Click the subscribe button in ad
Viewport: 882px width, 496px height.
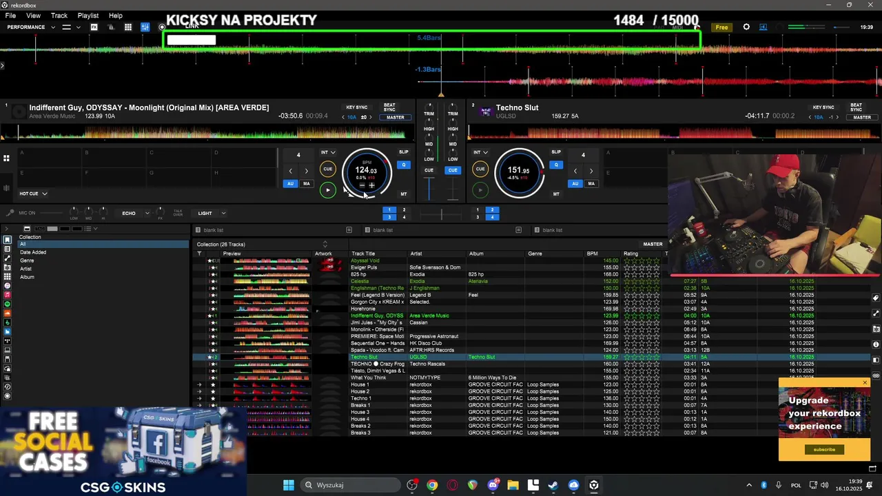824,450
